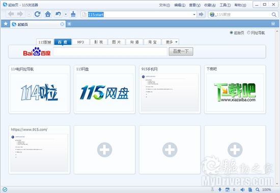Open the 帮助(H) menu
Screen dimensions: 280x193
coord(240,5)
